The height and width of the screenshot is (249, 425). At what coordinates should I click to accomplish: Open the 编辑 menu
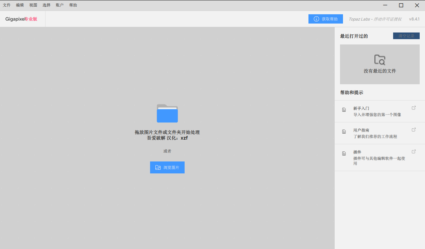[x=20, y=5]
